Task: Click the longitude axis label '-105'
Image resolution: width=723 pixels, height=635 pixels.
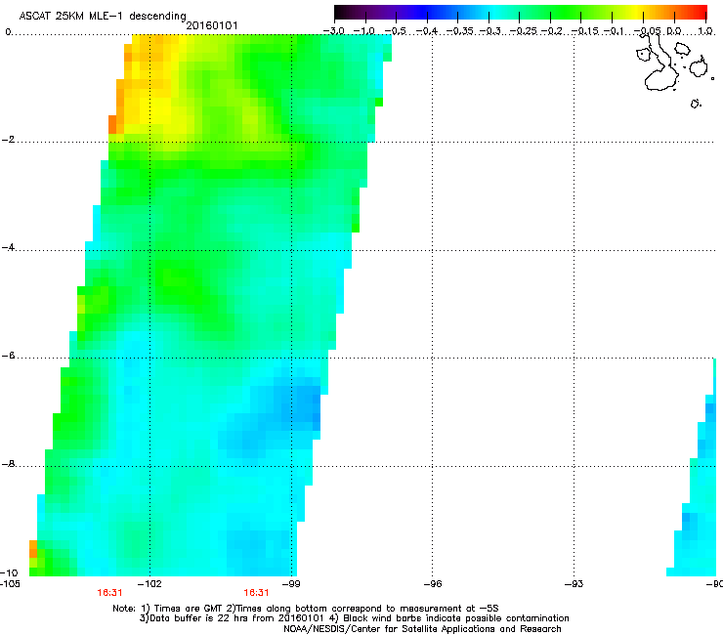Action: pos(10,583)
